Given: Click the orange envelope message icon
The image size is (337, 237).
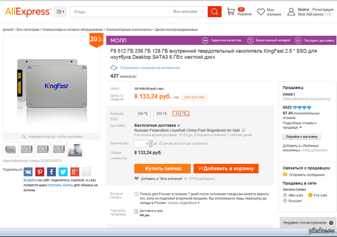Looking at the screenshot, I should coord(285,174).
